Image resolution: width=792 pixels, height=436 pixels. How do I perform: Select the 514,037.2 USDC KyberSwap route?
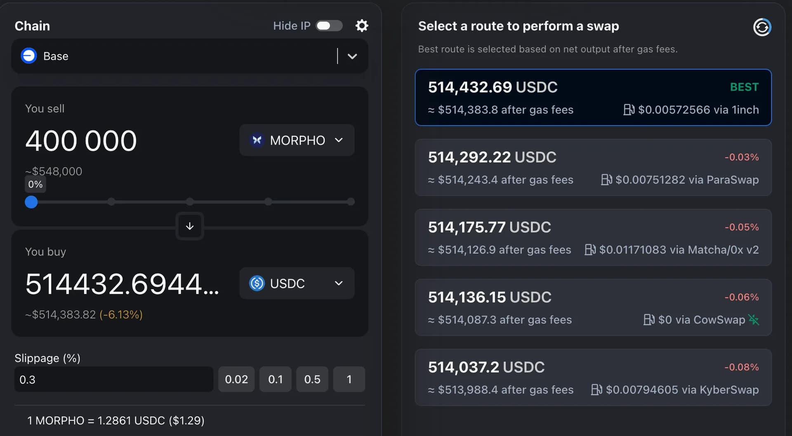click(x=593, y=377)
